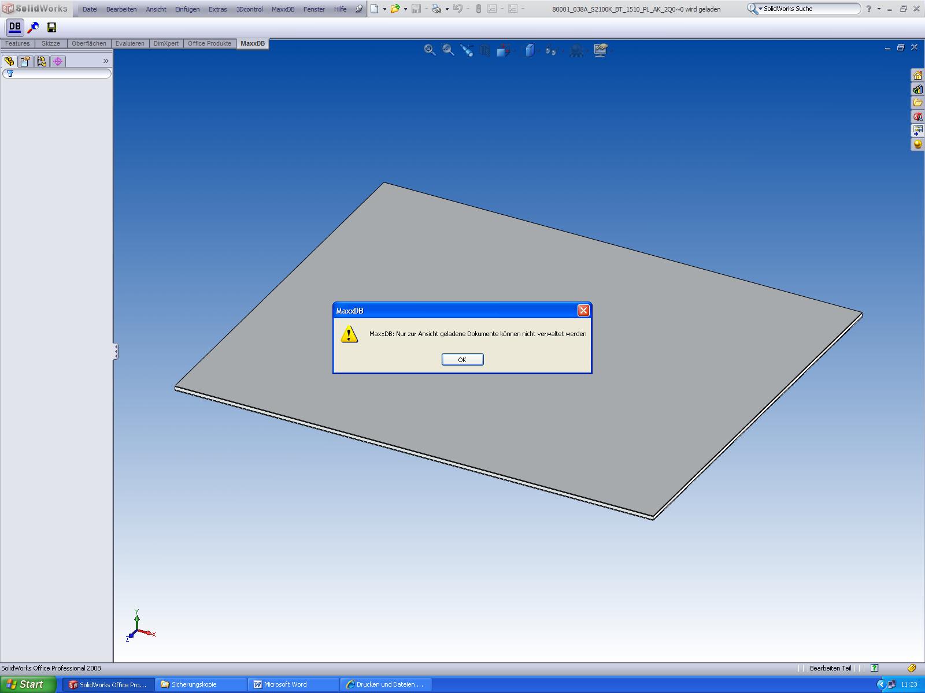This screenshot has height=693, width=925.
Task: Open the RealView appearances sphere tab
Action: click(x=917, y=144)
